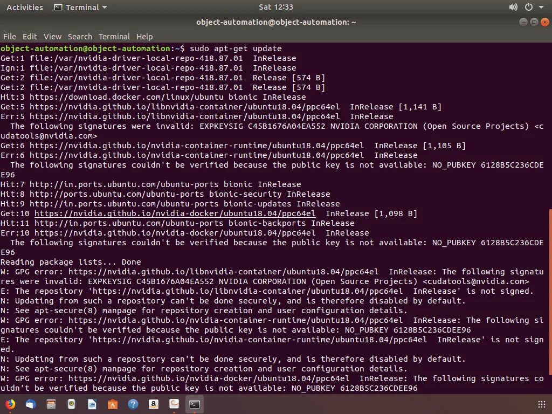Open LibreOffice Writer from the dock

pyautogui.click(x=92, y=403)
